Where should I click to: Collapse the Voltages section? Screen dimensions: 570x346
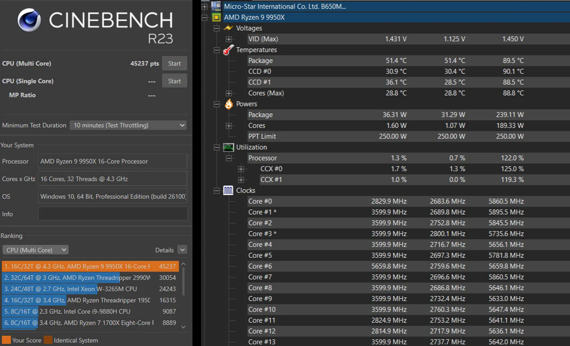point(217,28)
